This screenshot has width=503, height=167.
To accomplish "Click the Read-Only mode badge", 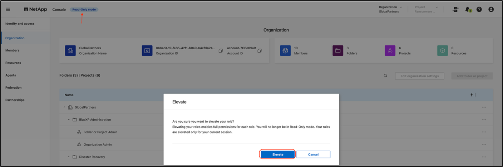I will click(x=84, y=9).
